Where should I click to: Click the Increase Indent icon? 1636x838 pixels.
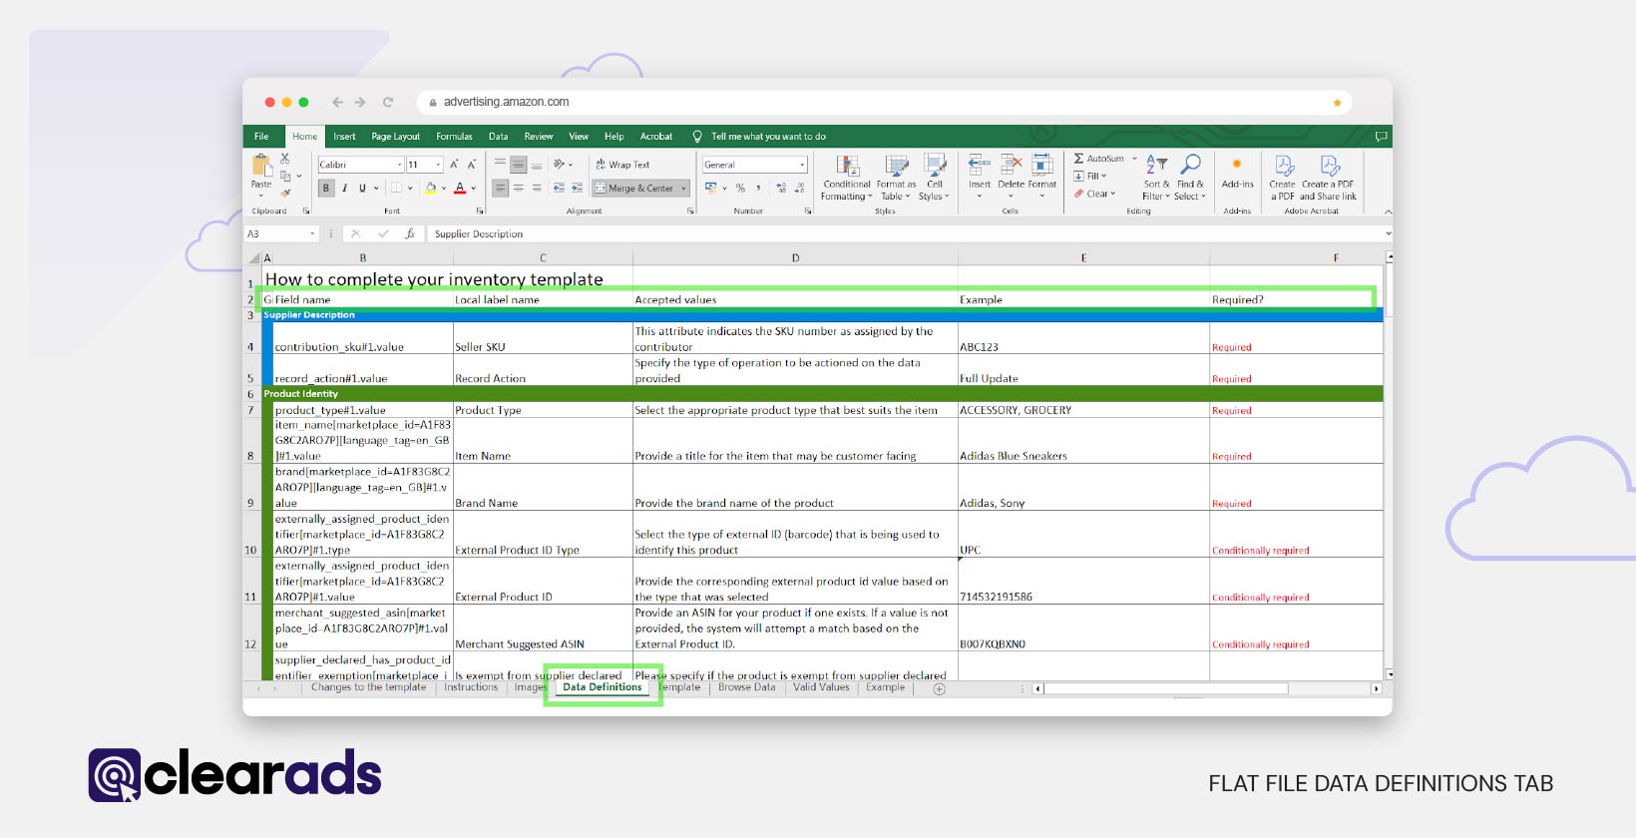point(577,188)
